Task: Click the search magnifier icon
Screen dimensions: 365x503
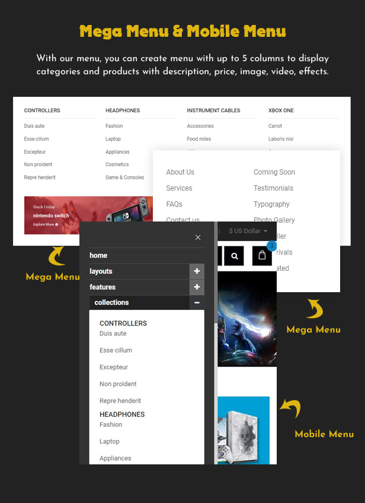Action: tap(235, 256)
